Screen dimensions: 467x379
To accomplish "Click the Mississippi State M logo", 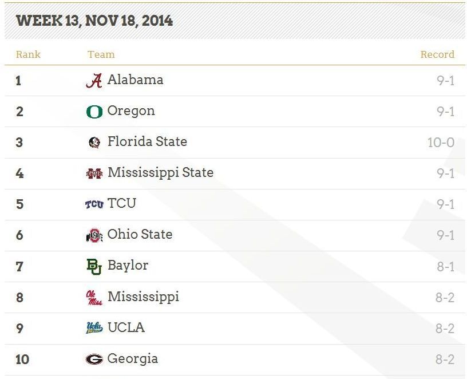I will 94,173.
